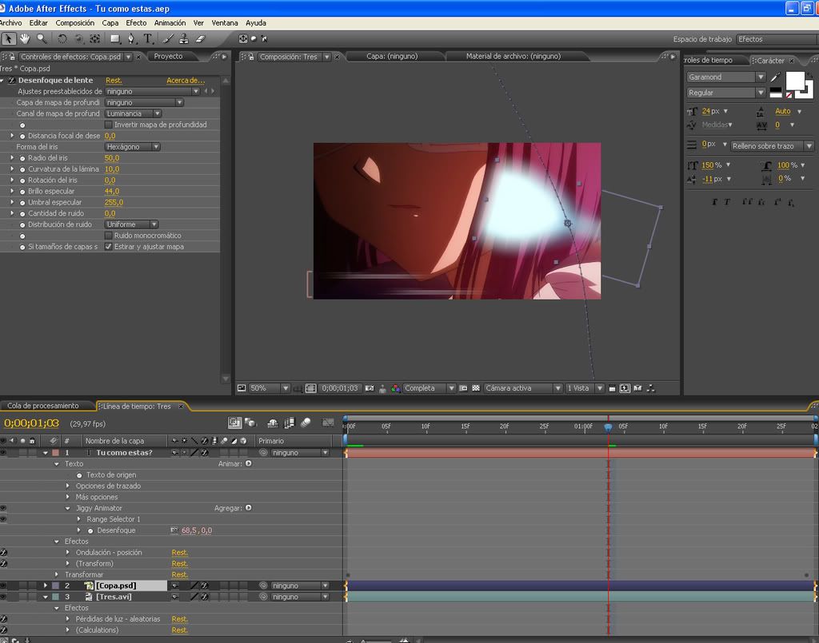Image resolution: width=819 pixels, height=643 pixels.
Task: Select the Hand tool in the toolbar
Action: [26, 38]
